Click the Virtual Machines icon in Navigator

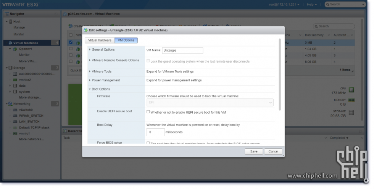(11, 43)
